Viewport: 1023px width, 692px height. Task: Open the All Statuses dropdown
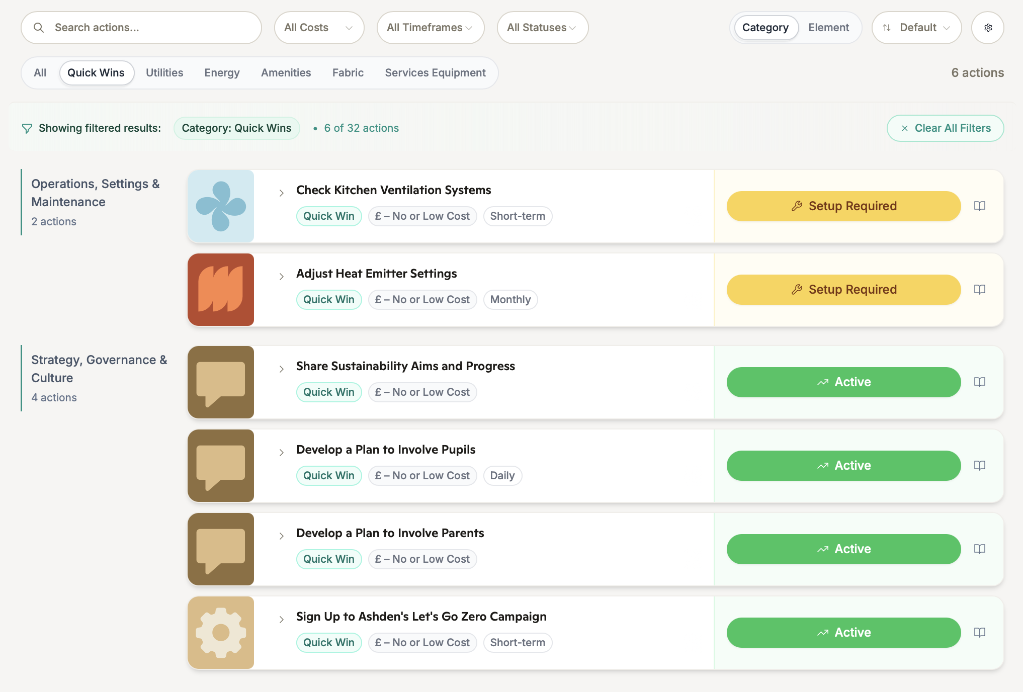click(543, 28)
